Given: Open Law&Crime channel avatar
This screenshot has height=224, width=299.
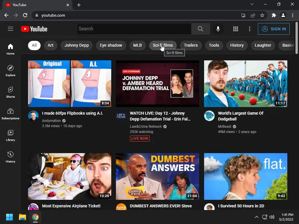Looking at the screenshot, I should tap(121, 116).
